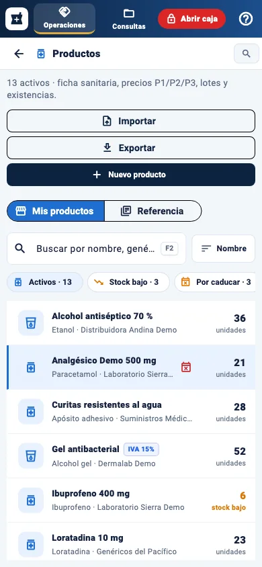Image resolution: width=262 pixels, height=567 pixels.
Task: Open the header search icon button
Action: 247,54
